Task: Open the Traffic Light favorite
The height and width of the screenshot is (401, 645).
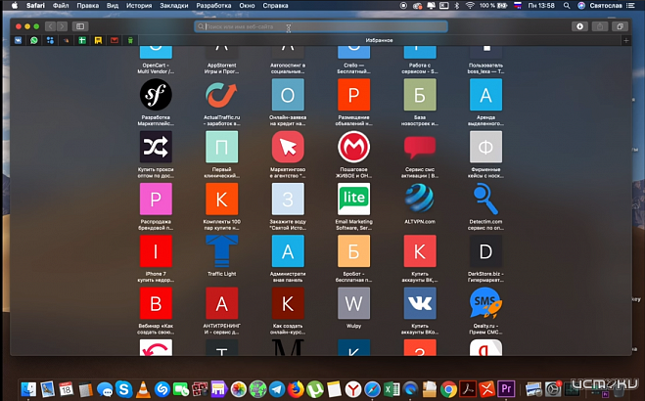Action: [x=221, y=250]
